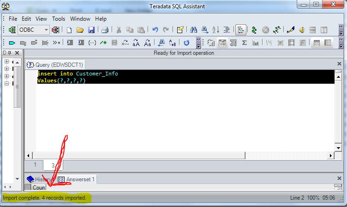Click the gray execute-down arrow icon

[23, 43]
